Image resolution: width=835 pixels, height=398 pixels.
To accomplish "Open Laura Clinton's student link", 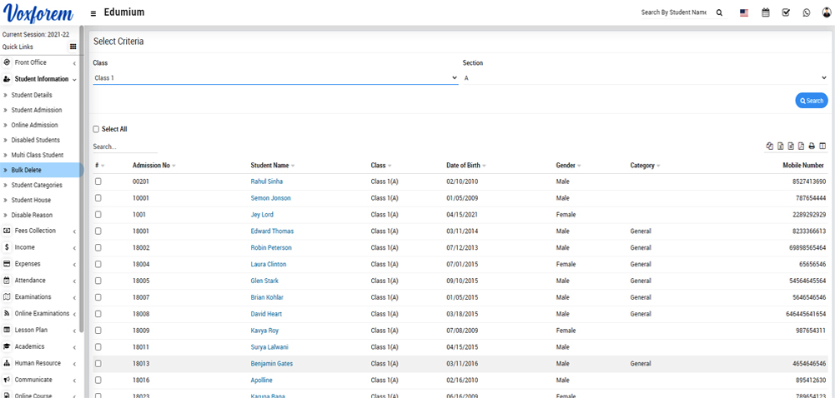I will tap(269, 264).
